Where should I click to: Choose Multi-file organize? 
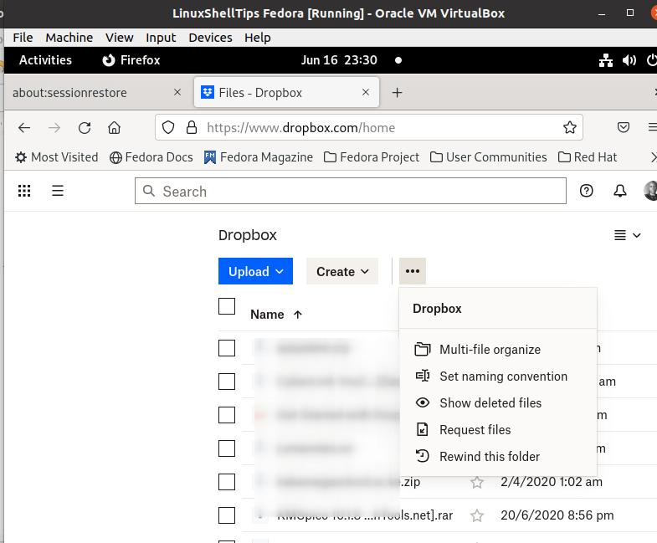498,350
